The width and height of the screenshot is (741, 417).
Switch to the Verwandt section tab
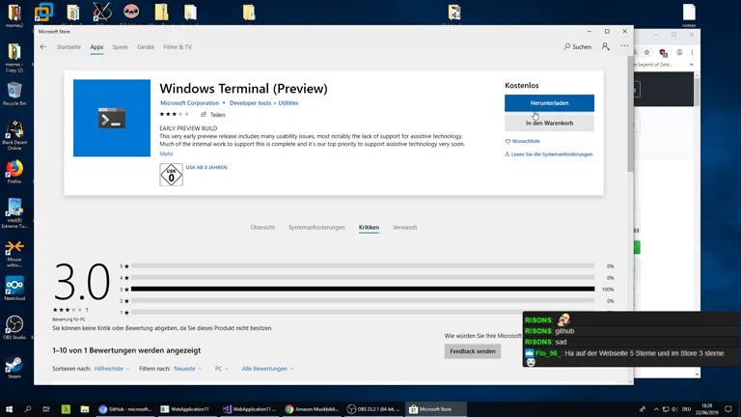405,228
